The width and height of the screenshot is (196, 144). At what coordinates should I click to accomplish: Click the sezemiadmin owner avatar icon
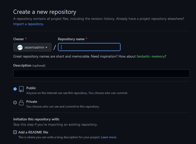(x=20, y=47)
